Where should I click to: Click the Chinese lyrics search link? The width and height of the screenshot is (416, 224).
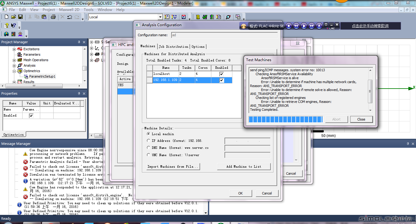click(370, 26)
